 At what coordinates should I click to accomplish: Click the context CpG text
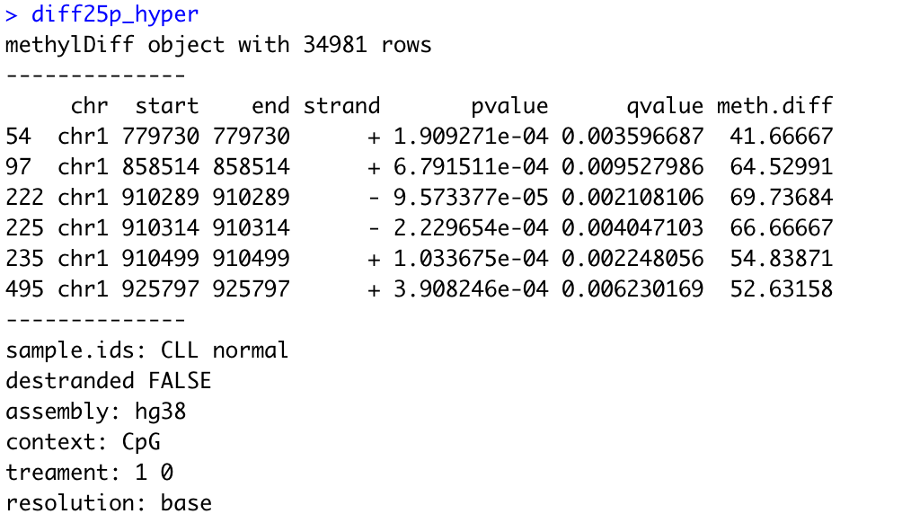[83, 443]
